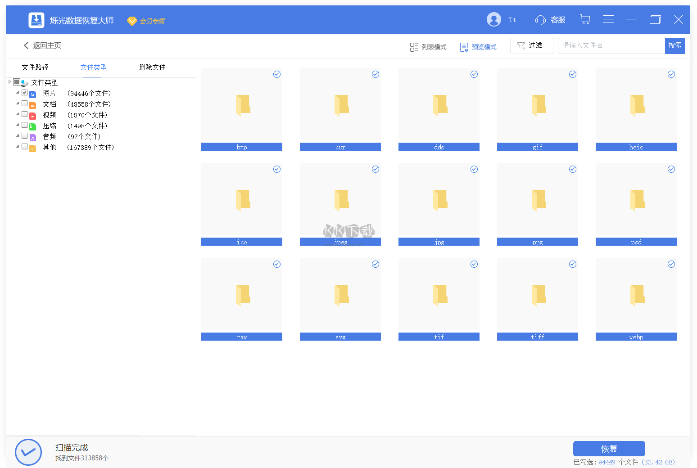Image resolution: width=697 pixels, height=468 pixels.
Task: Click the 会员专属 membership badge icon
Action: 131,21
